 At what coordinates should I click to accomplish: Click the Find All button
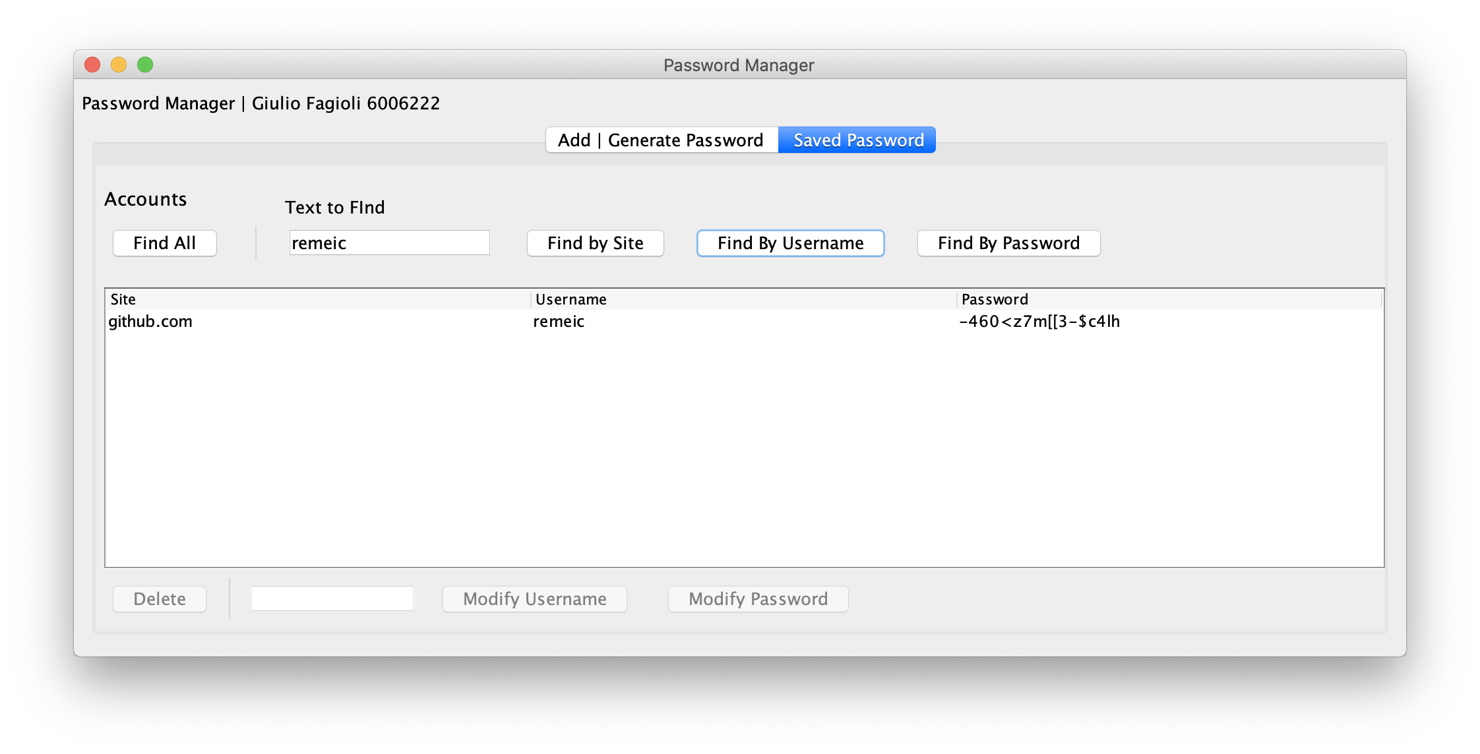pyautogui.click(x=164, y=243)
